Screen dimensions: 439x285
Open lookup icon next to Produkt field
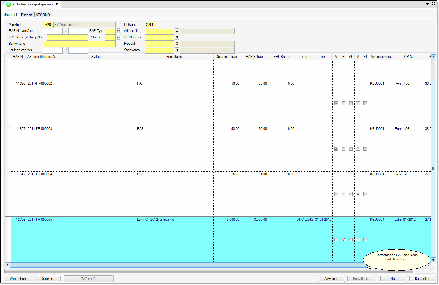point(177,44)
